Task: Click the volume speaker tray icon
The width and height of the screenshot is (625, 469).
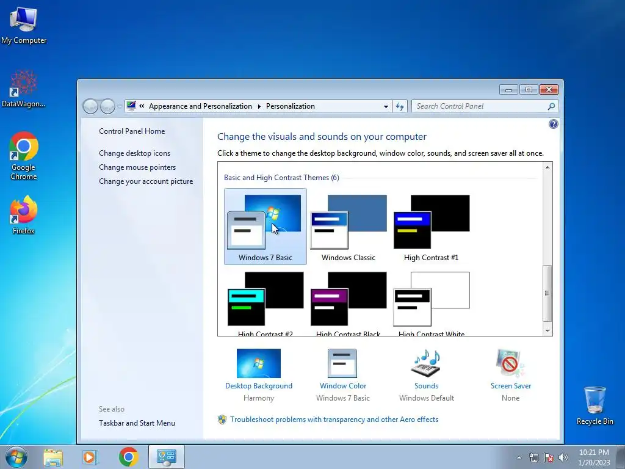Action: (x=563, y=457)
